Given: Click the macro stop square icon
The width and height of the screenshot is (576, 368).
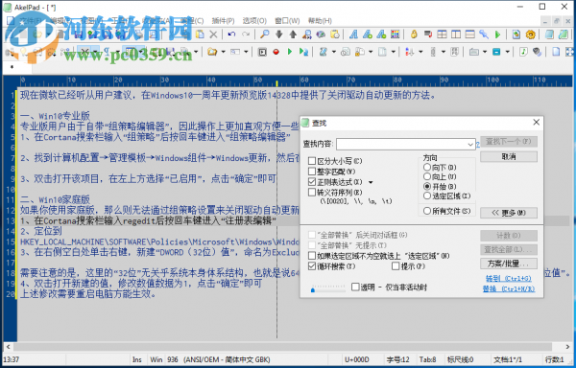Looking at the screenshot, I should 262,52.
